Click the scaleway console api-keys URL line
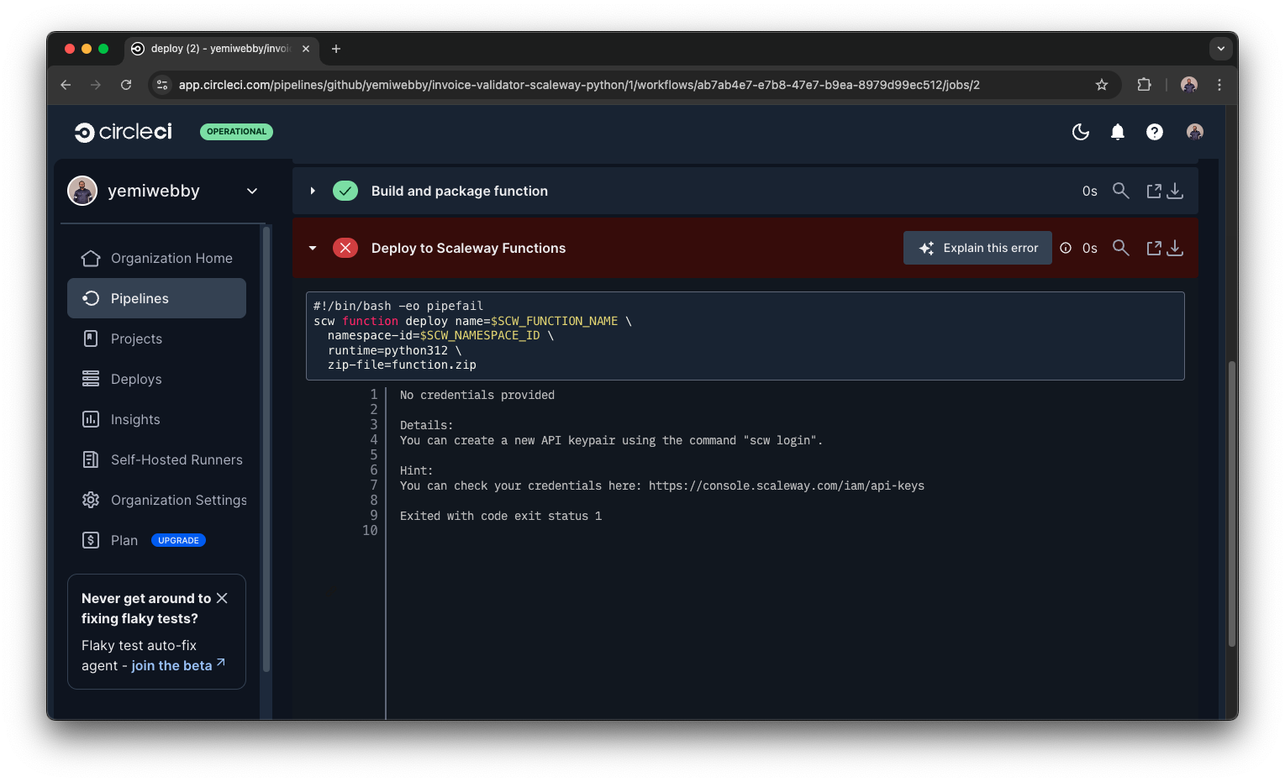Screen dimensions: 1285x782 tap(662, 485)
